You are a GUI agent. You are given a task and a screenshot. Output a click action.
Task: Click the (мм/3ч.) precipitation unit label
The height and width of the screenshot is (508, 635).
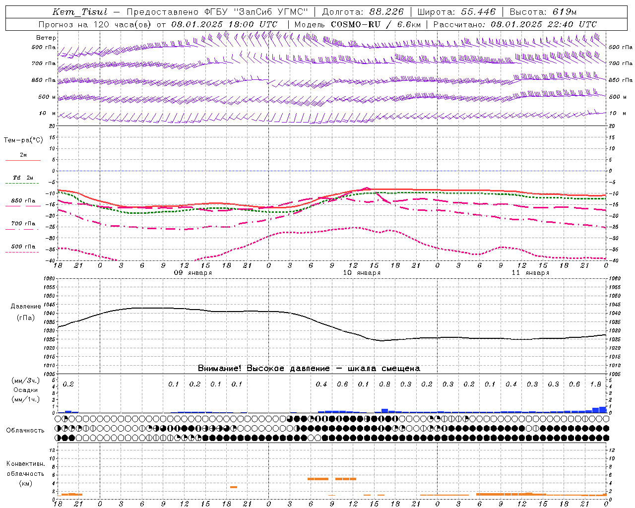tap(26, 381)
